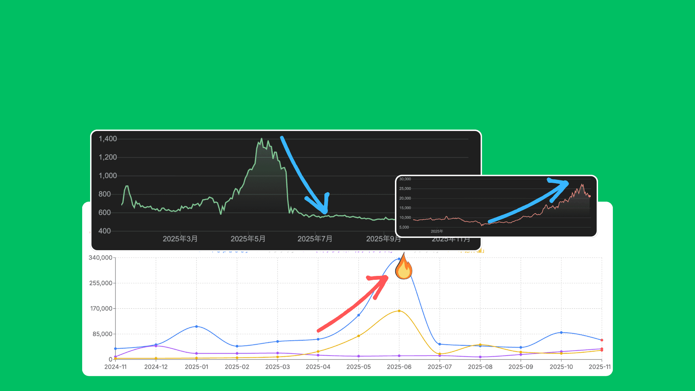This screenshot has width=695, height=391.
Task: Click the purple data point at 2024-12
Action: [x=156, y=346]
